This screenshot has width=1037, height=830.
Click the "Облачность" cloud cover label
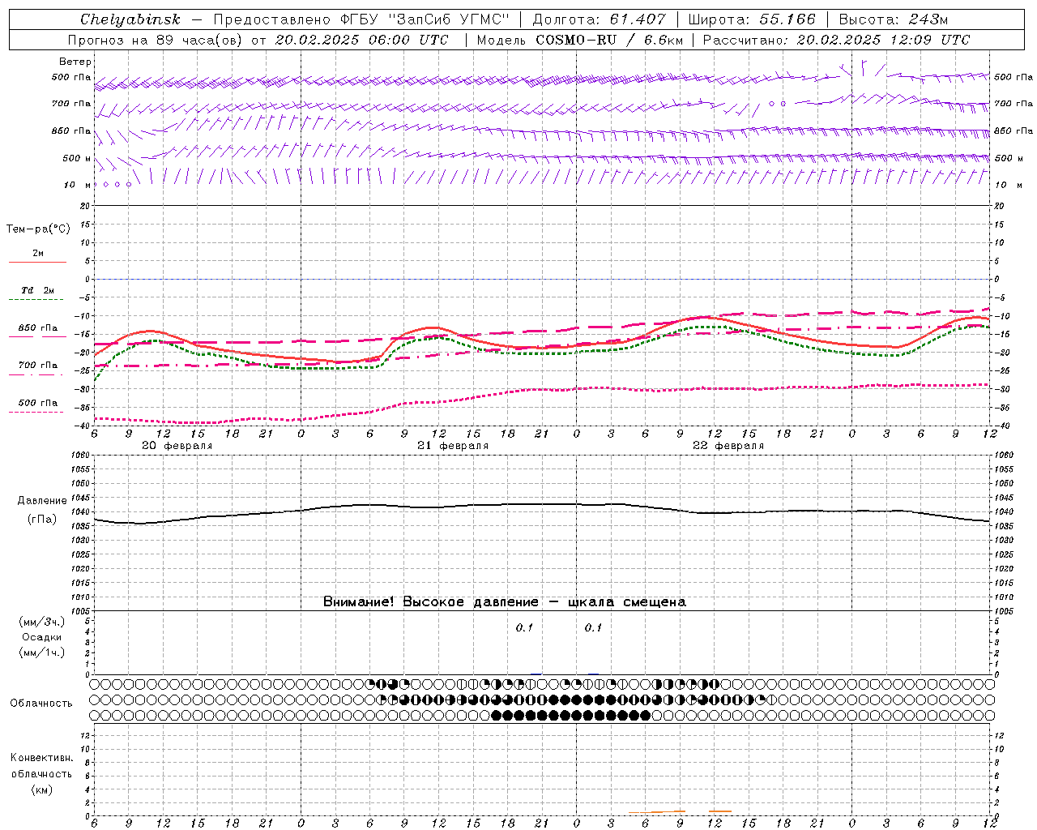(x=41, y=703)
